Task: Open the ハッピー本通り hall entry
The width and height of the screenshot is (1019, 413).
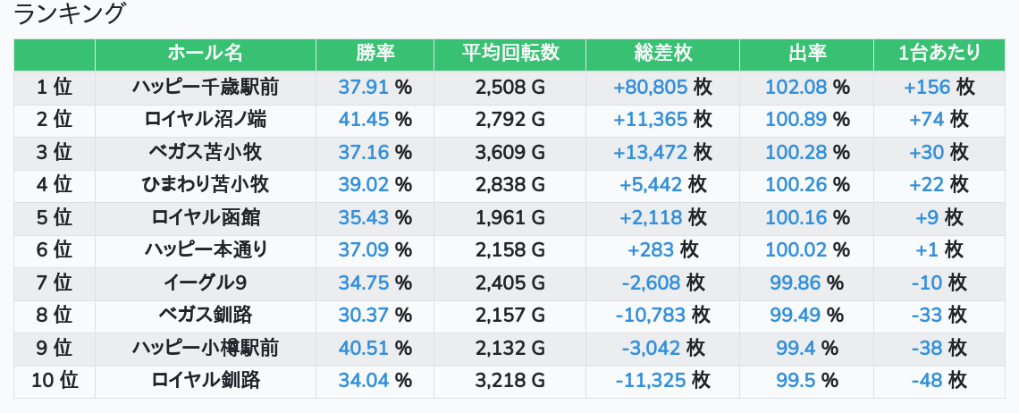Action: 205,250
